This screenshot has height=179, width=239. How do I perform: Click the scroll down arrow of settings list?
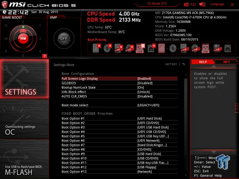[x=186, y=176]
